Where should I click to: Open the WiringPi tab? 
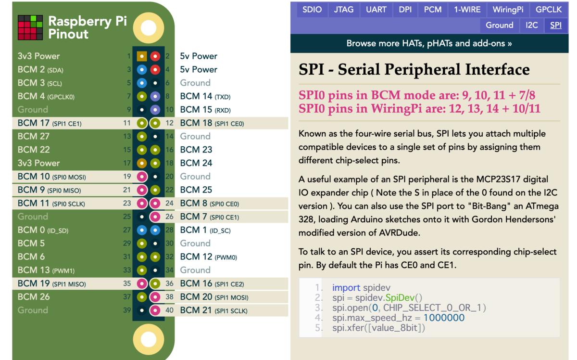click(x=508, y=10)
